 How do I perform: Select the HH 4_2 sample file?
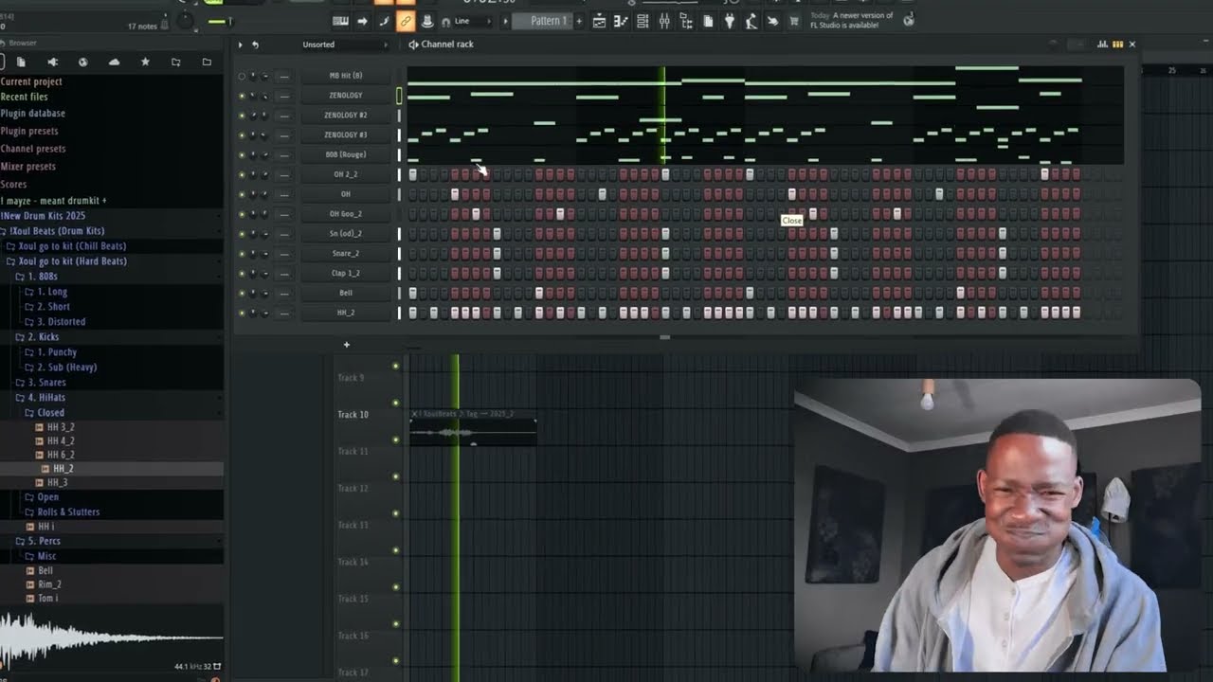click(x=61, y=441)
